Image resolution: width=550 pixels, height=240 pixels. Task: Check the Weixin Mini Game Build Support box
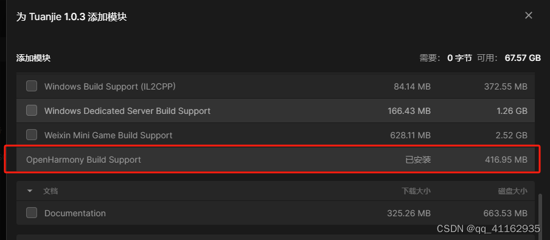click(32, 135)
